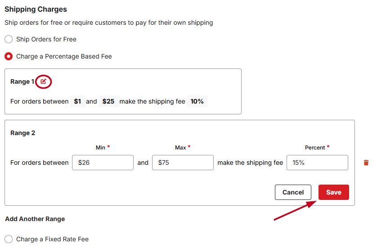Click the $25 maximum value in Range 1
Screen dimensions: 386x249
point(108,101)
